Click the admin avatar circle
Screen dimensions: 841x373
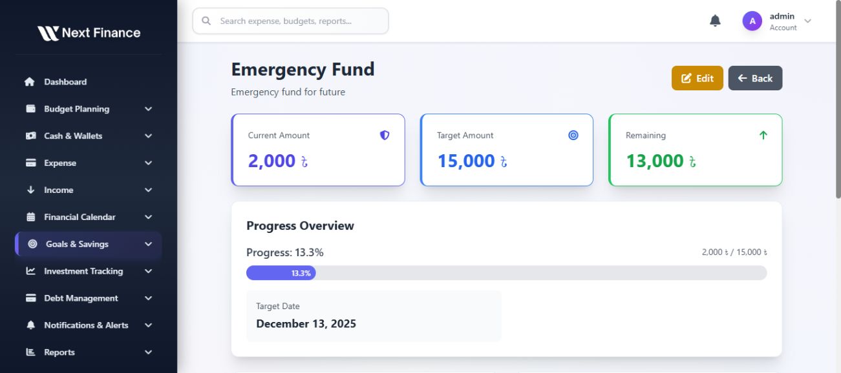coord(752,21)
